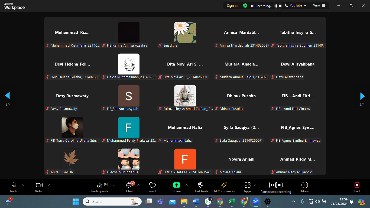Viewport: 370px width, 208px height.
Task: Click the Sign in menu item
Action: point(232,5)
